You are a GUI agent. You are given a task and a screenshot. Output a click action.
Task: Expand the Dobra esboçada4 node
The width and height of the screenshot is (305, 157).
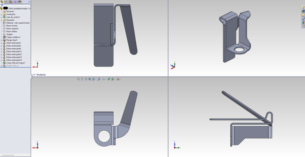[1, 49]
